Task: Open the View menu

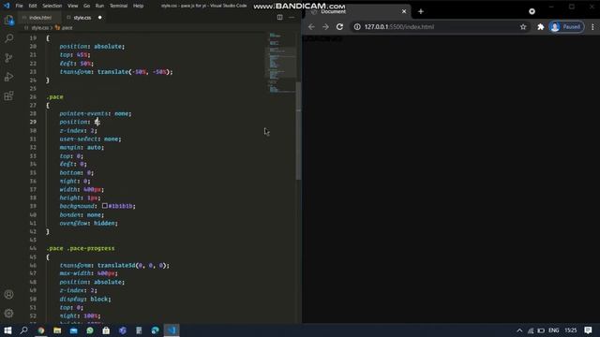Action: coord(73,6)
